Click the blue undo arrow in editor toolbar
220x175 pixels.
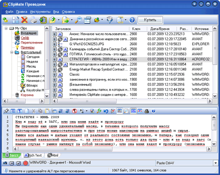pos(106,111)
